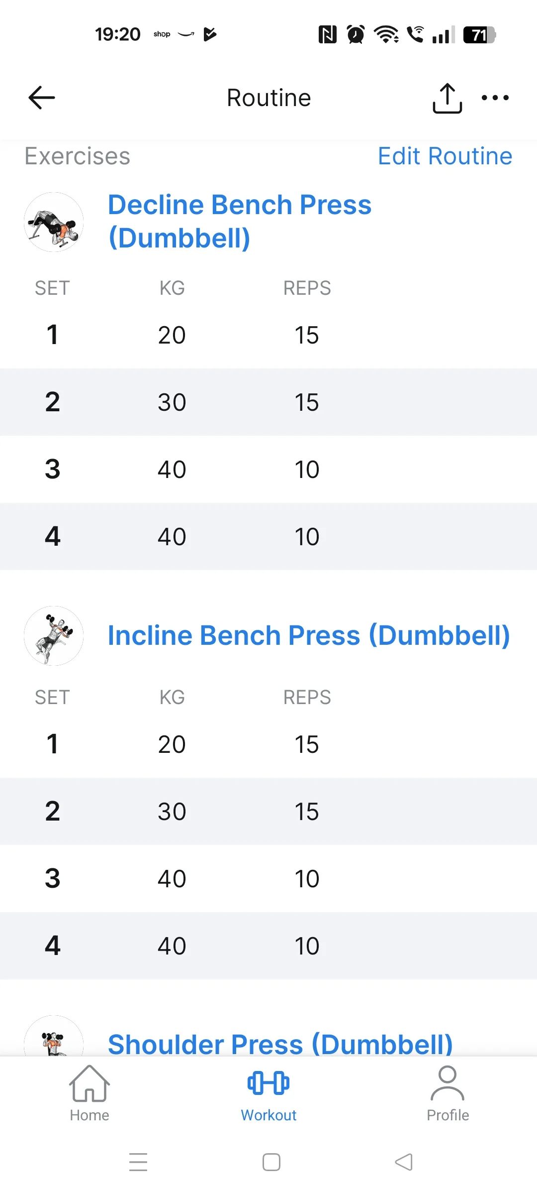This screenshot has width=537, height=1195.
Task: Go to the Profile tab
Action: pyautogui.click(x=447, y=1093)
